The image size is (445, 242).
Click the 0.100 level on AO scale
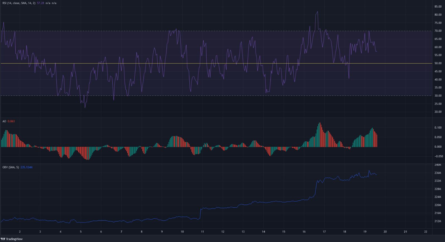[x=438, y=128]
